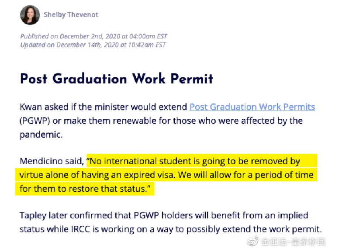Click the Post Graduation Work Permit heading
Image resolution: width=356 pixels, height=249 pixels.
click(117, 79)
